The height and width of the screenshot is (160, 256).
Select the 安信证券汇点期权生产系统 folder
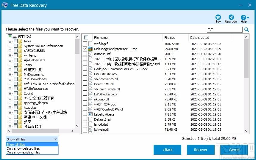click(45, 112)
